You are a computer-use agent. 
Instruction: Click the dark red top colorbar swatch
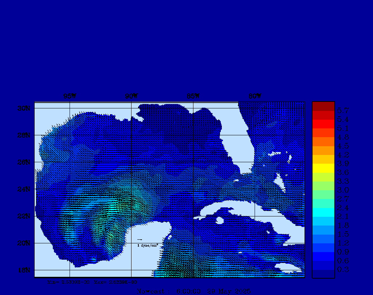[323, 106]
